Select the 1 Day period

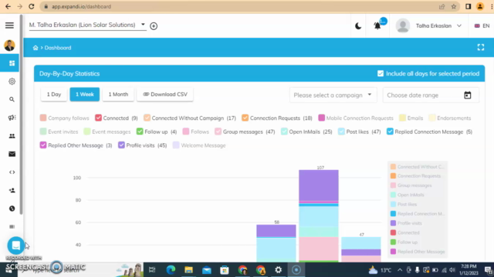pos(54,94)
